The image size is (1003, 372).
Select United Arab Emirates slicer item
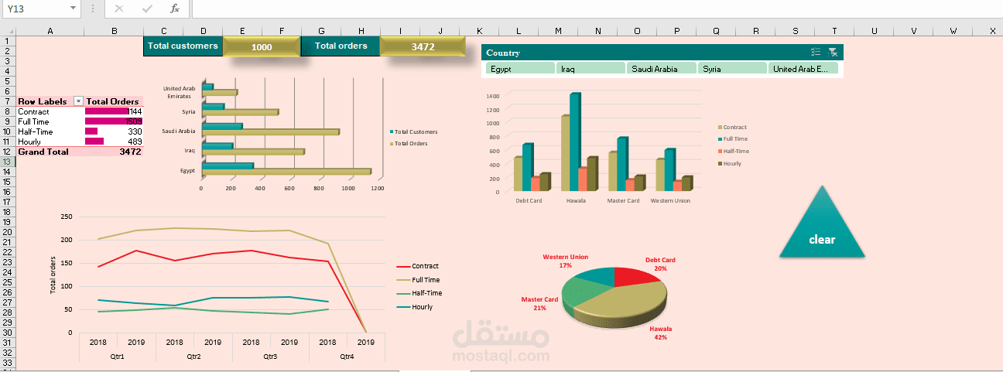click(x=803, y=68)
